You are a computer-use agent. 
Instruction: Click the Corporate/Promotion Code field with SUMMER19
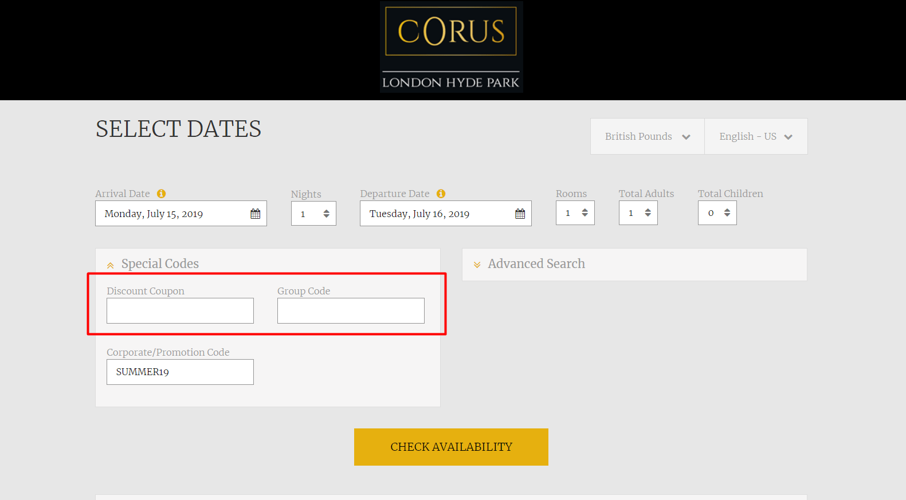tap(180, 372)
